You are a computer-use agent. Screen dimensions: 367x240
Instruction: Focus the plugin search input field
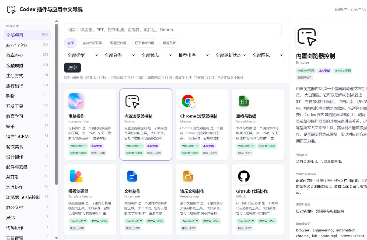point(173,30)
